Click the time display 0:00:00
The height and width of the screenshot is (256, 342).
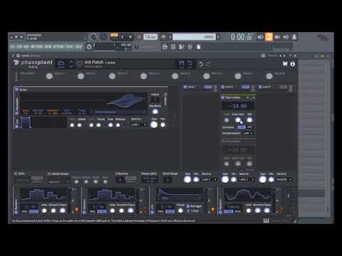(x=242, y=37)
